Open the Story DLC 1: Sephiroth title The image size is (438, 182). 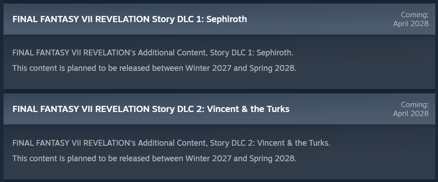[130, 19]
